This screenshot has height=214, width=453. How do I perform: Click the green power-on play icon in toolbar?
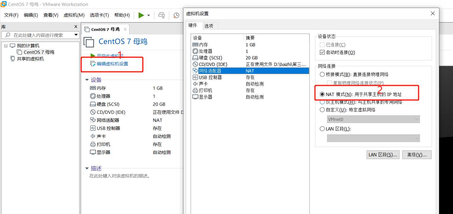coord(141,15)
